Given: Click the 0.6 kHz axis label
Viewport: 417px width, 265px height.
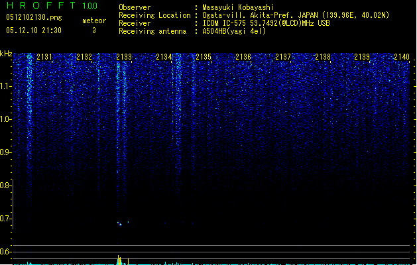Looking at the screenshot, I should coord(5,252).
